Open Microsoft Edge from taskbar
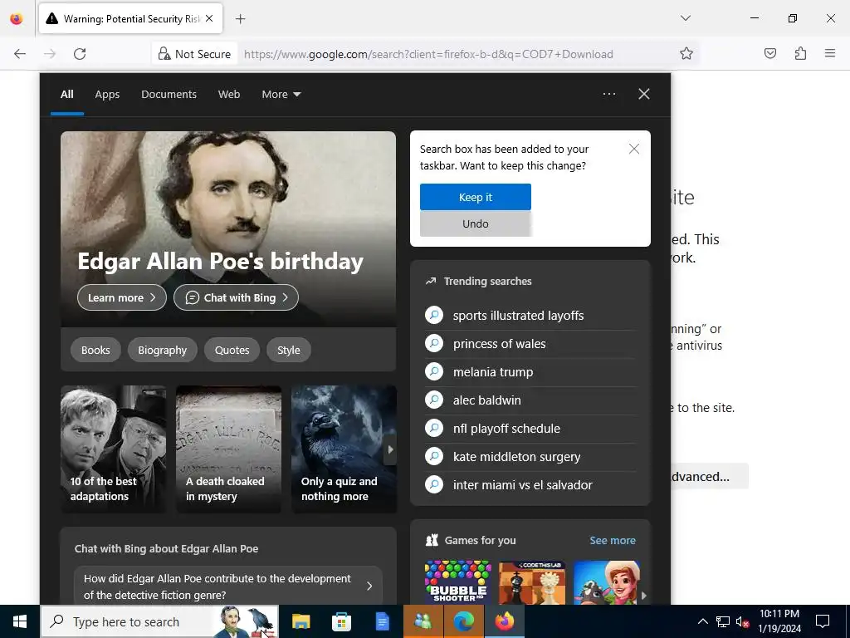 [464, 621]
